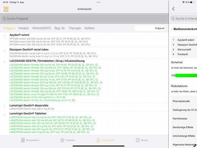Select LACOSAMID desitin inf lös 100 mg/10ml
The height and width of the screenshot is (148, 197).
pyautogui.click(x=37, y=97)
